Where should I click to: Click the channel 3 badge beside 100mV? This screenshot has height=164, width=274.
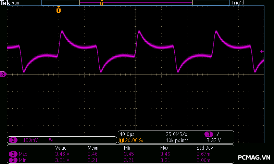(x=13, y=140)
